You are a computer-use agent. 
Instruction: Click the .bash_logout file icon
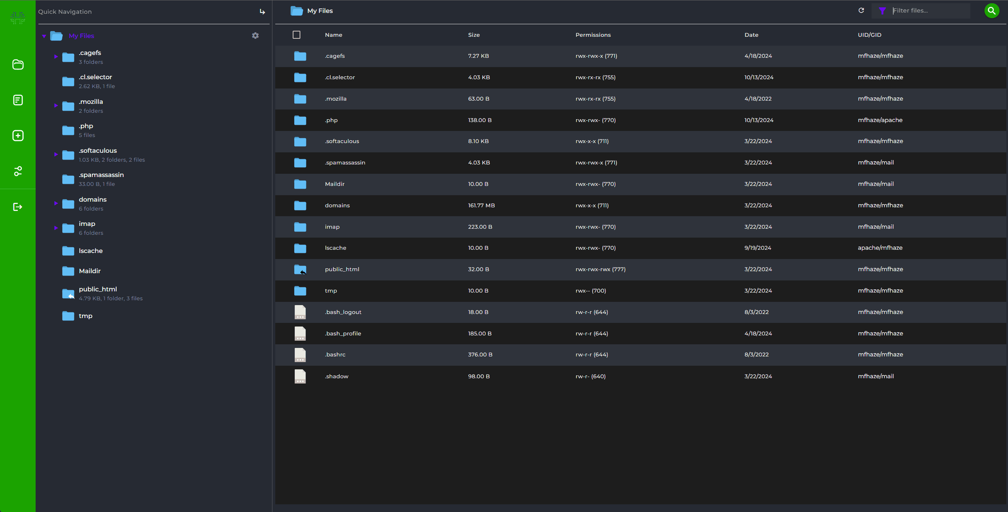[x=300, y=312]
